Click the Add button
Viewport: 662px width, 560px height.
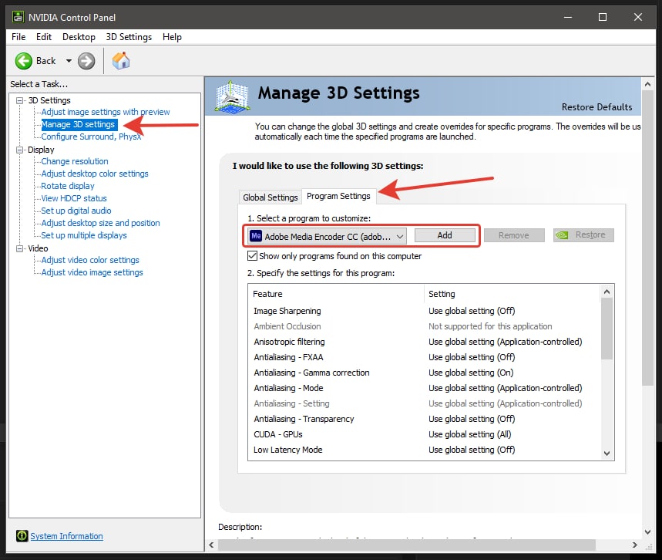tap(445, 235)
